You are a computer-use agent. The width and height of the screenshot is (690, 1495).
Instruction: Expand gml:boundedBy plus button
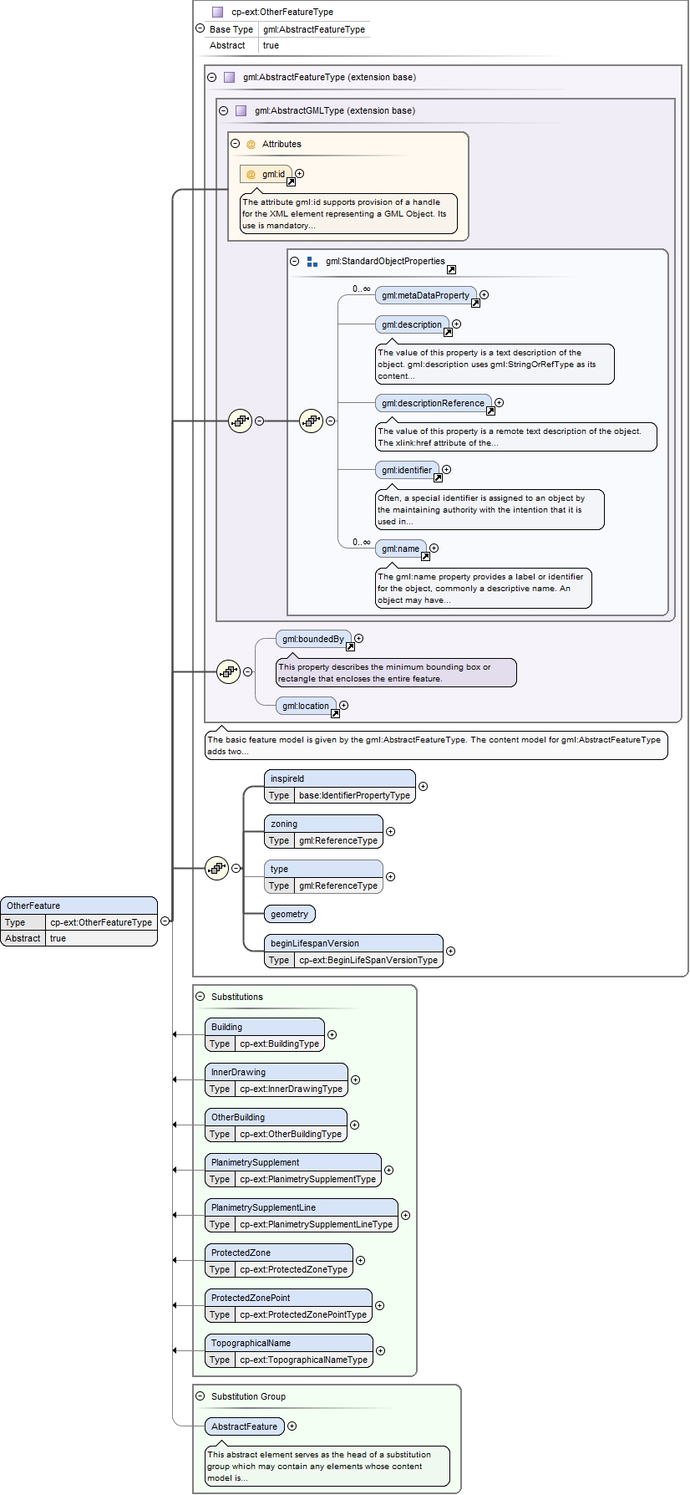point(359,639)
